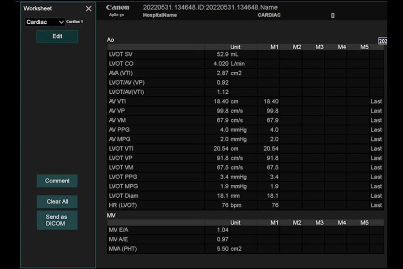Select the Ao section heading

coord(110,40)
